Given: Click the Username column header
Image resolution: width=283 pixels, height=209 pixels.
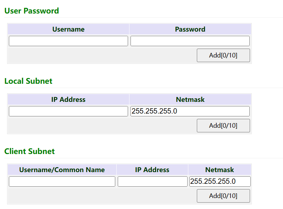Looking at the screenshot, I should 68,29.
